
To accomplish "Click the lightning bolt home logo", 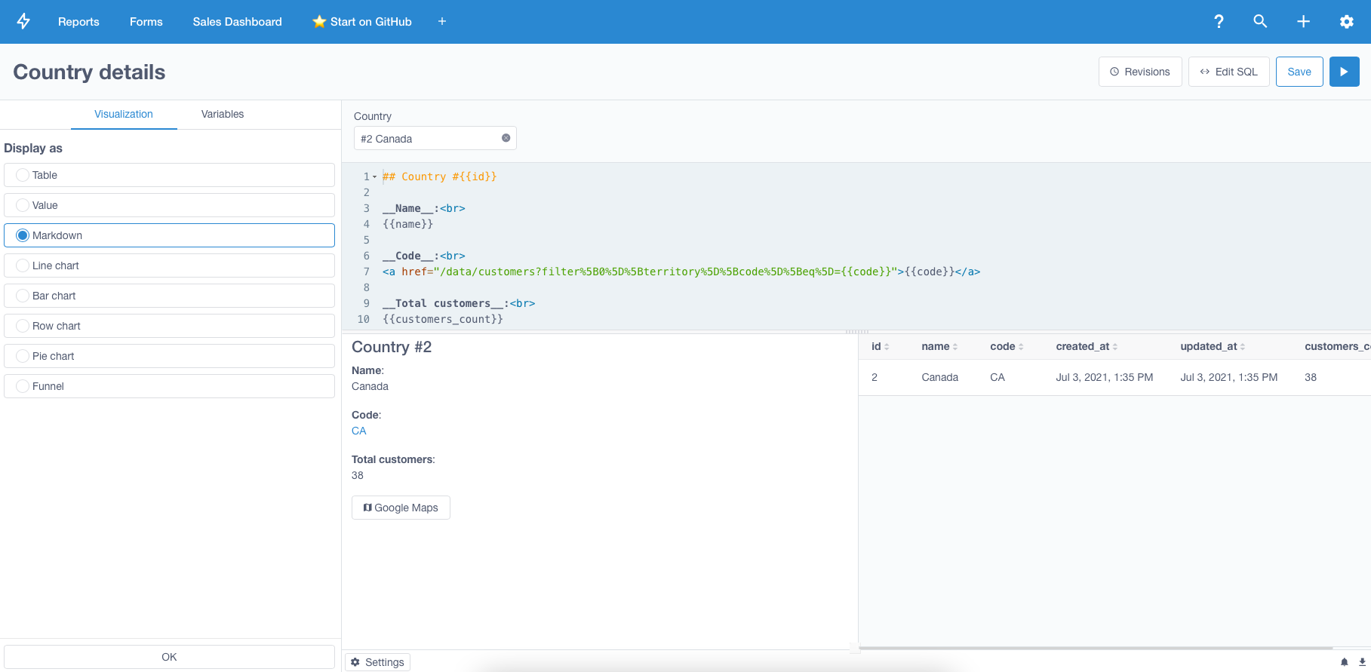I will [x=23, y=21].
